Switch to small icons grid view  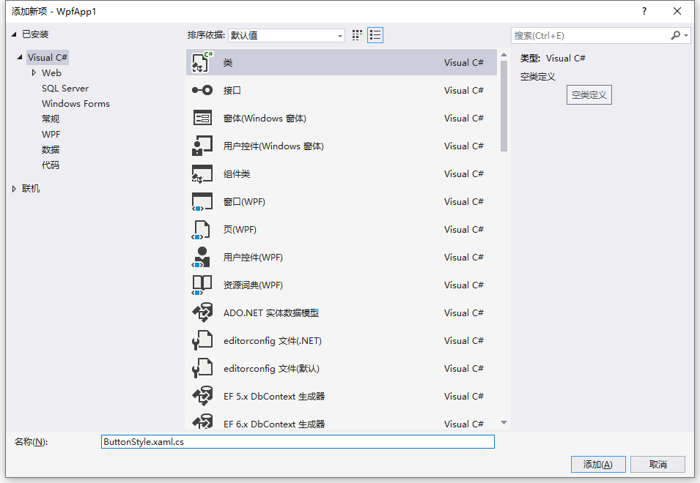click(x=357, y=35)
